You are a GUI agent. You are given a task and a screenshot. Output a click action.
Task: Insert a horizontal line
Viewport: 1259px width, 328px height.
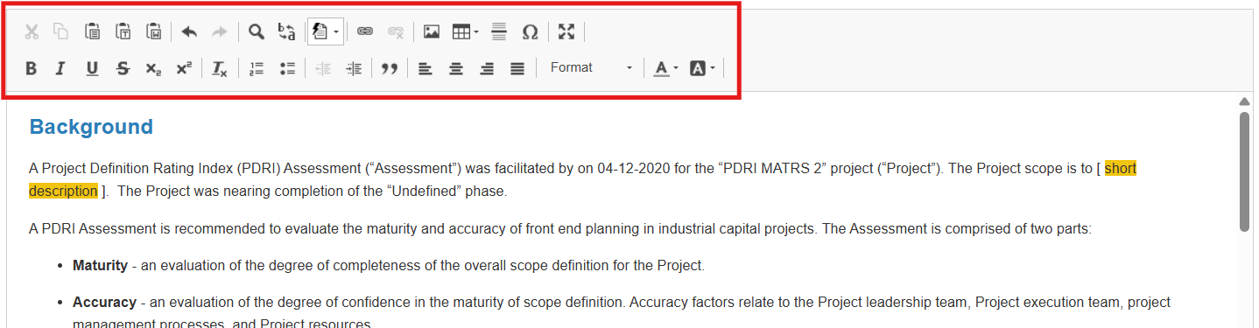499,32
